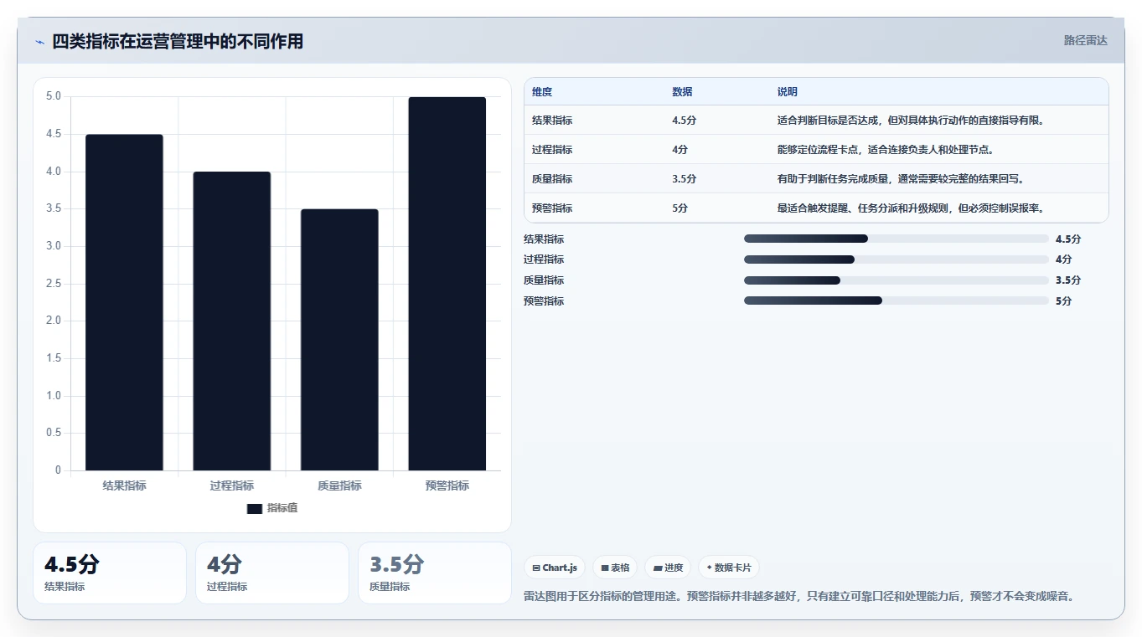Click the 5.0 y-axis label
The width and height of the screenshot is (1142, 637).
(x=54, y=96)
